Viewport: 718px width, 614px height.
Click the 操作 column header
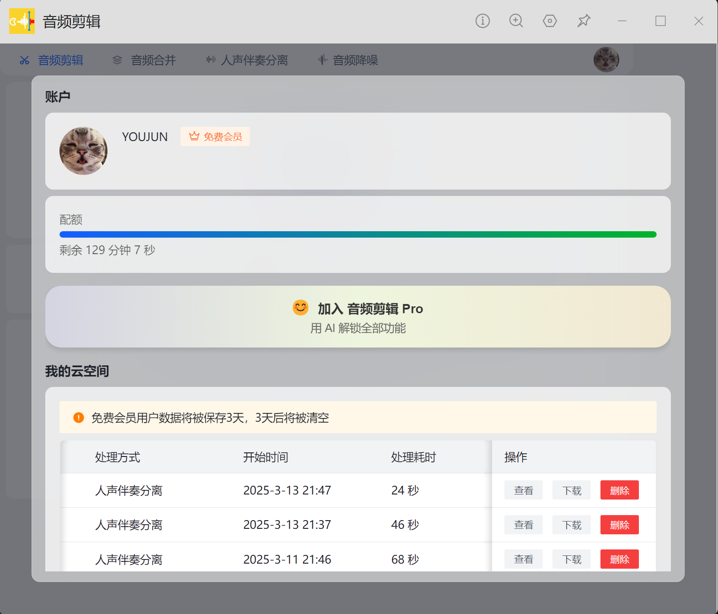(x=516, y=457)
